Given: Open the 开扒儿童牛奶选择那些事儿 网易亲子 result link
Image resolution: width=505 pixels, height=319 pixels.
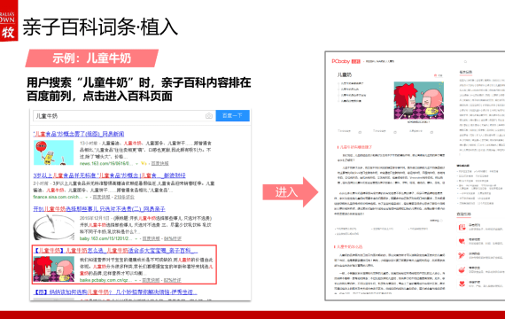Looking at the screenshot, I should 99,209.
